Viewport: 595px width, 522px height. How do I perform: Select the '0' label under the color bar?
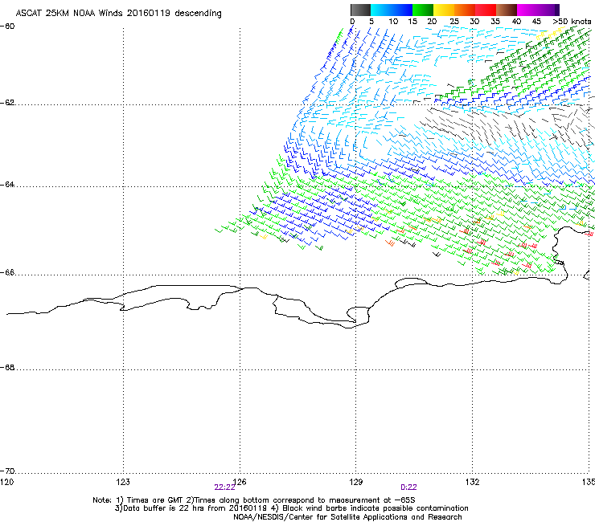[x=352, y=22]
